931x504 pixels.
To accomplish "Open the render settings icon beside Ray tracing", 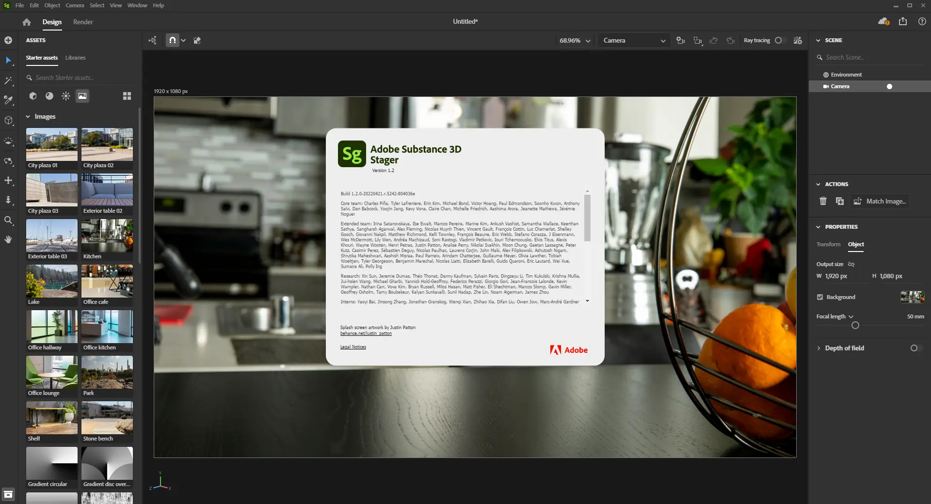I will pos(798,40).
